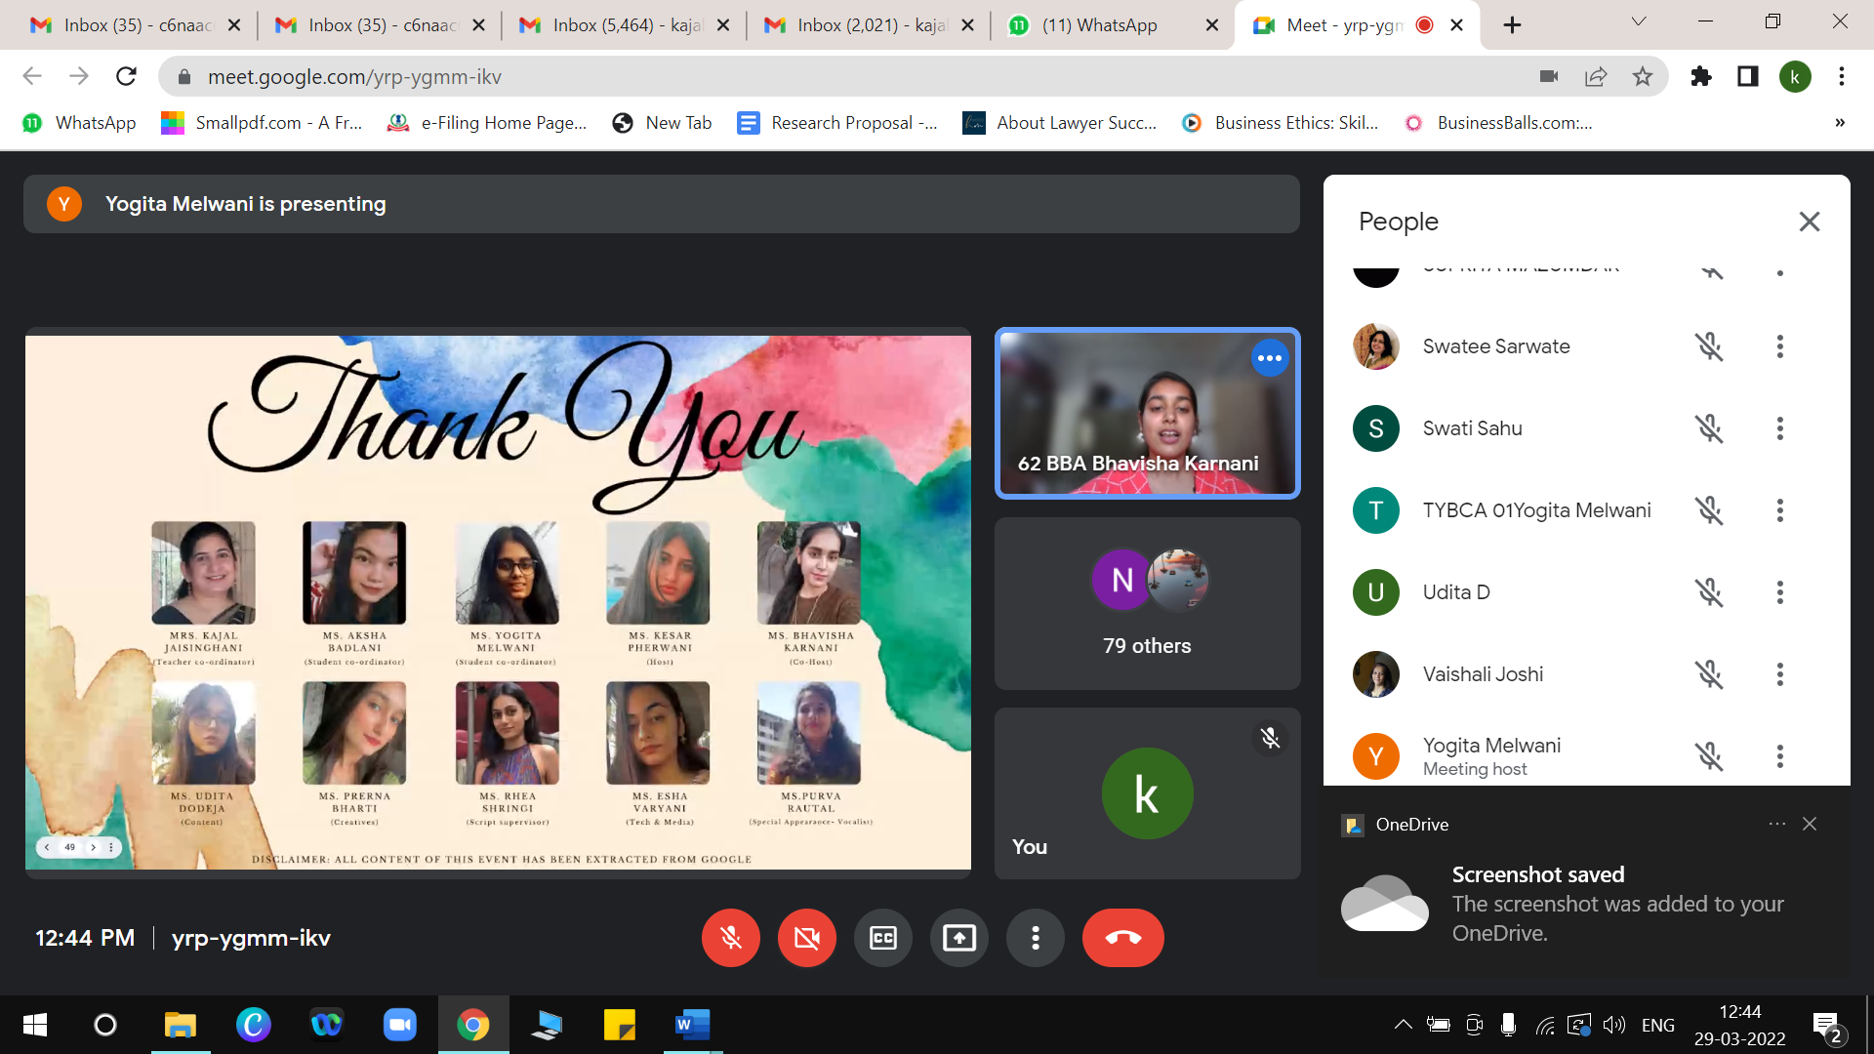Screen dimensions: 1874x1054
Task: Open Chrome extensions puzzle icon
Action: click(1701, 76)
